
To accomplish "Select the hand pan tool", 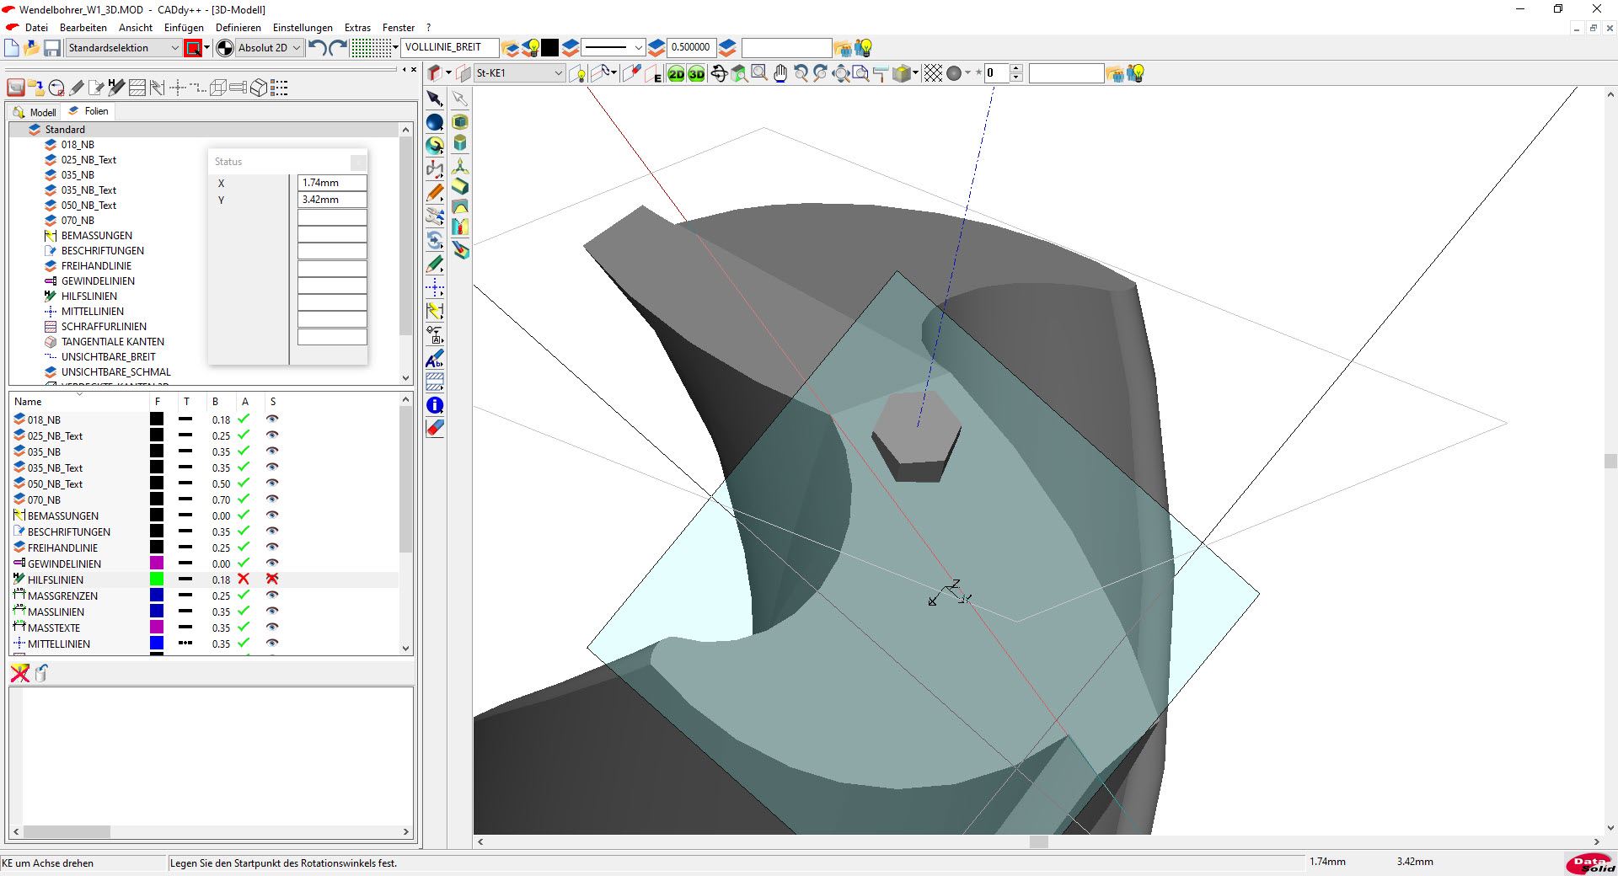I will tap(780, 74).
